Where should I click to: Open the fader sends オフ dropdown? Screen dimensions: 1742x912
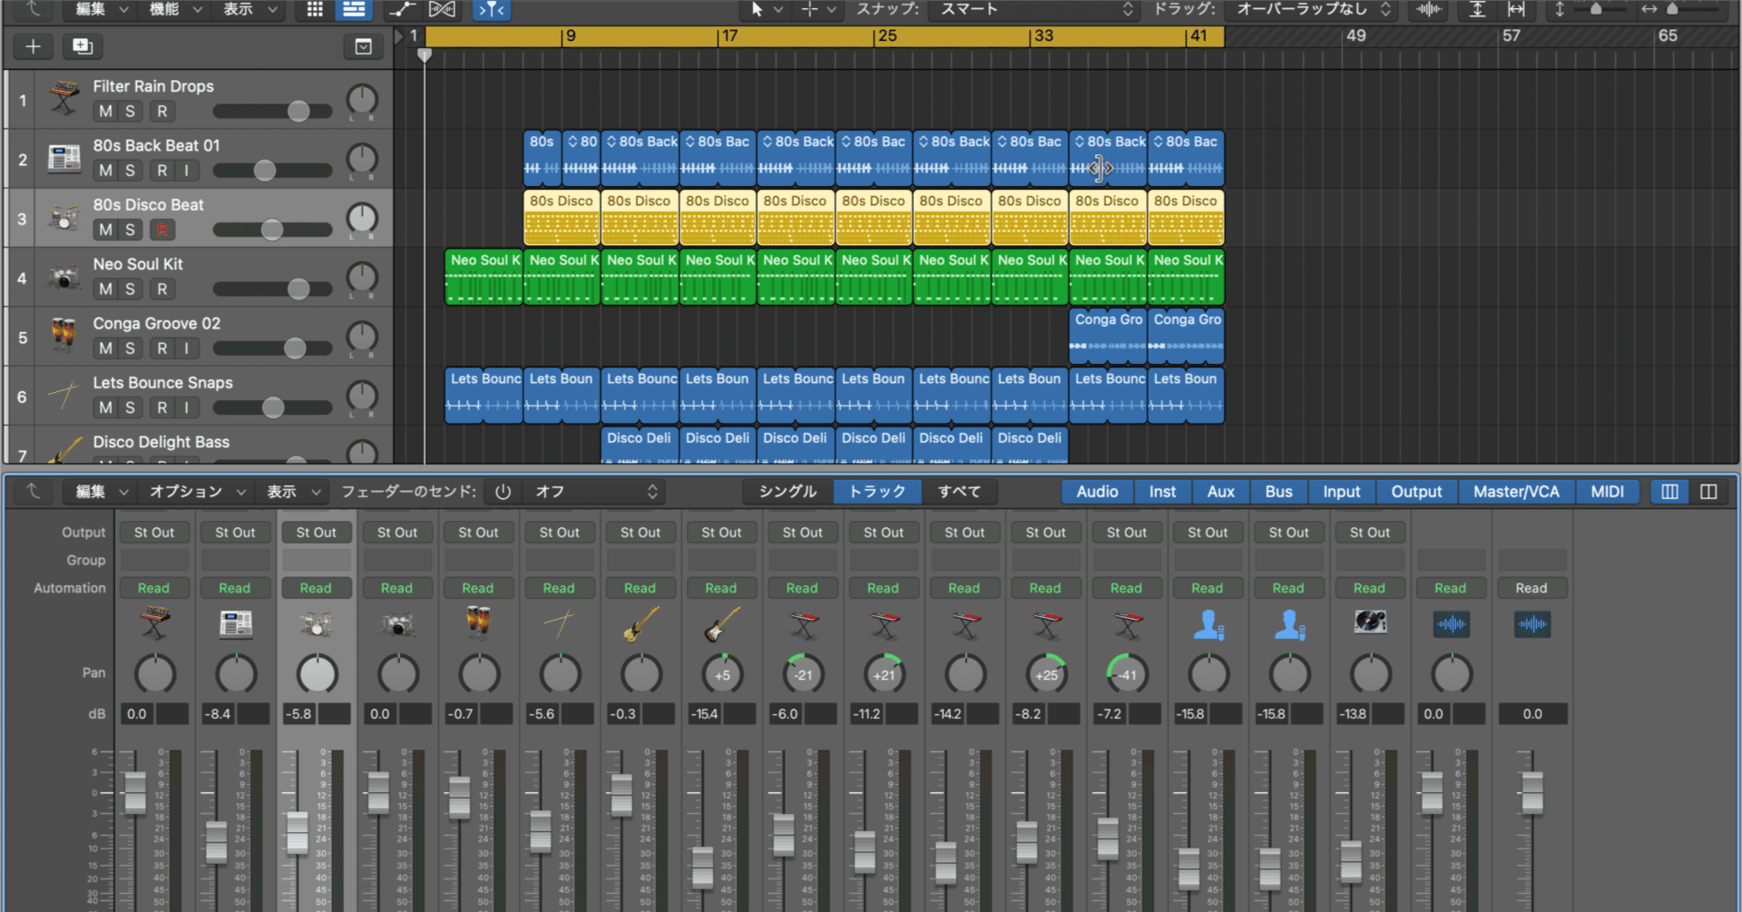click(x=595, y=491)
